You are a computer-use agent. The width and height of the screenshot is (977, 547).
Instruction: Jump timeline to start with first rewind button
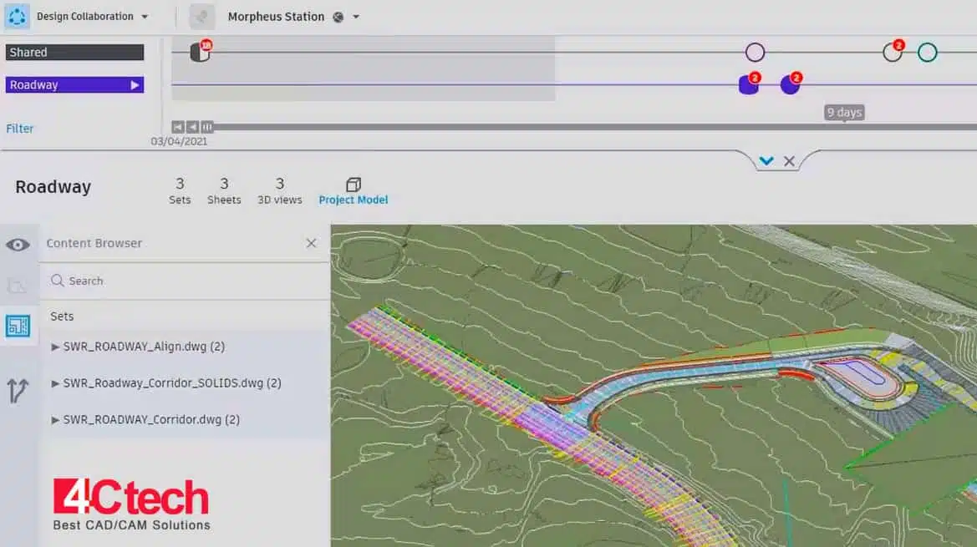point(177,127)
